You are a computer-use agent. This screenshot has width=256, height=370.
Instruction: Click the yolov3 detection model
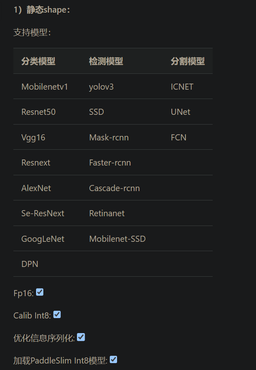(99, 86)
